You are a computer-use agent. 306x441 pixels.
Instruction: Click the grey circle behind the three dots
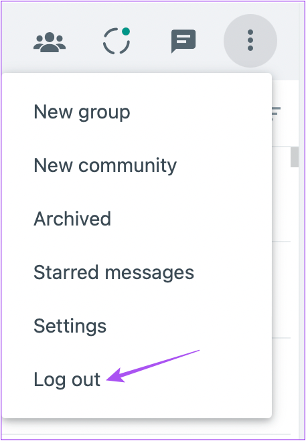click(250, 41)
